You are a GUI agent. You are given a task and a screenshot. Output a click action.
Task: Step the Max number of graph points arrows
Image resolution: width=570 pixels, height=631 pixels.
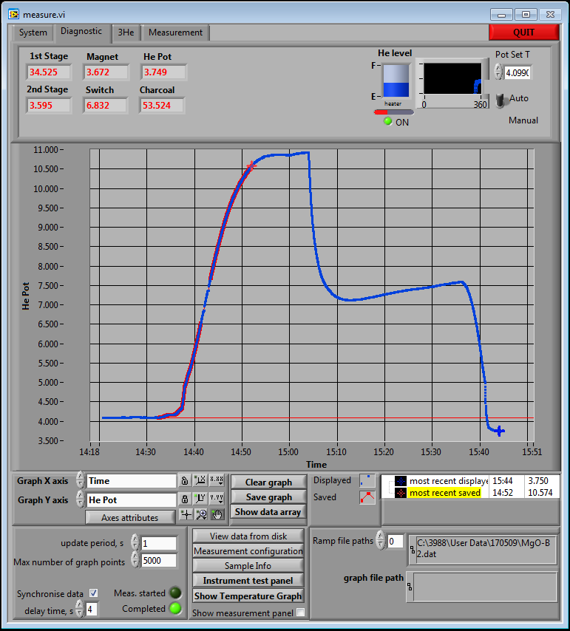pos(135,560)
